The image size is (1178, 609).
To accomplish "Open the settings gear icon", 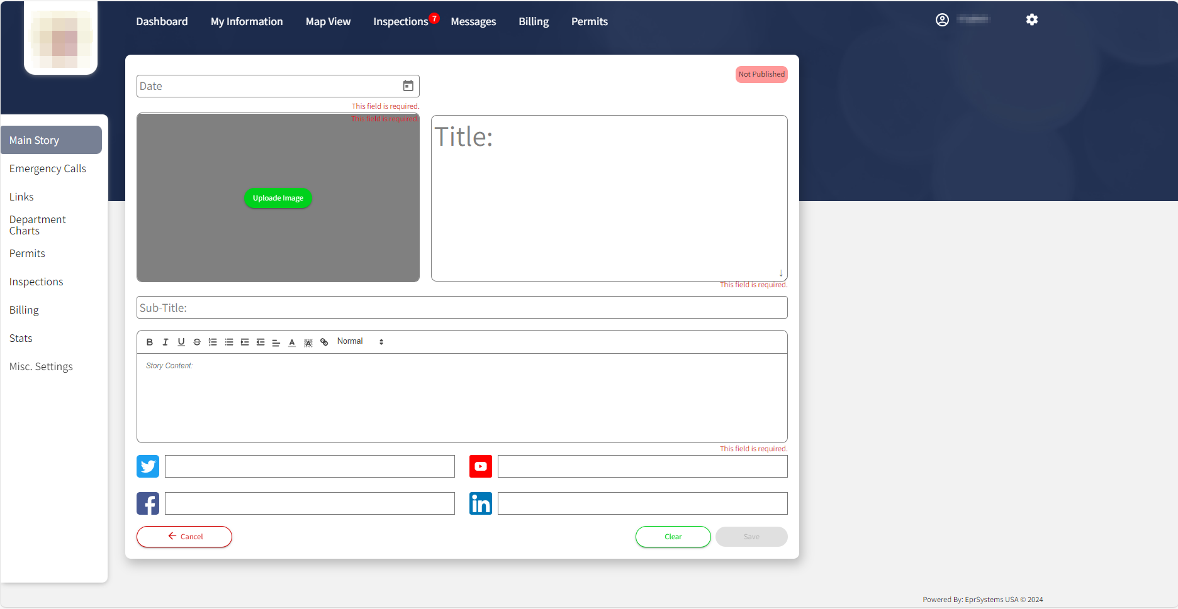I will tap(1031, 20).
